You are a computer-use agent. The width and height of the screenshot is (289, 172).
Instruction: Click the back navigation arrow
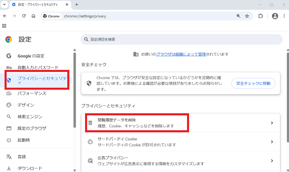click(5, 16)
